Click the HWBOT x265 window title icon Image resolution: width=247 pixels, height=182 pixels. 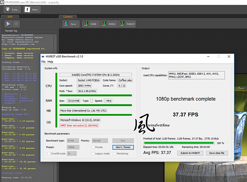(43, 56)
